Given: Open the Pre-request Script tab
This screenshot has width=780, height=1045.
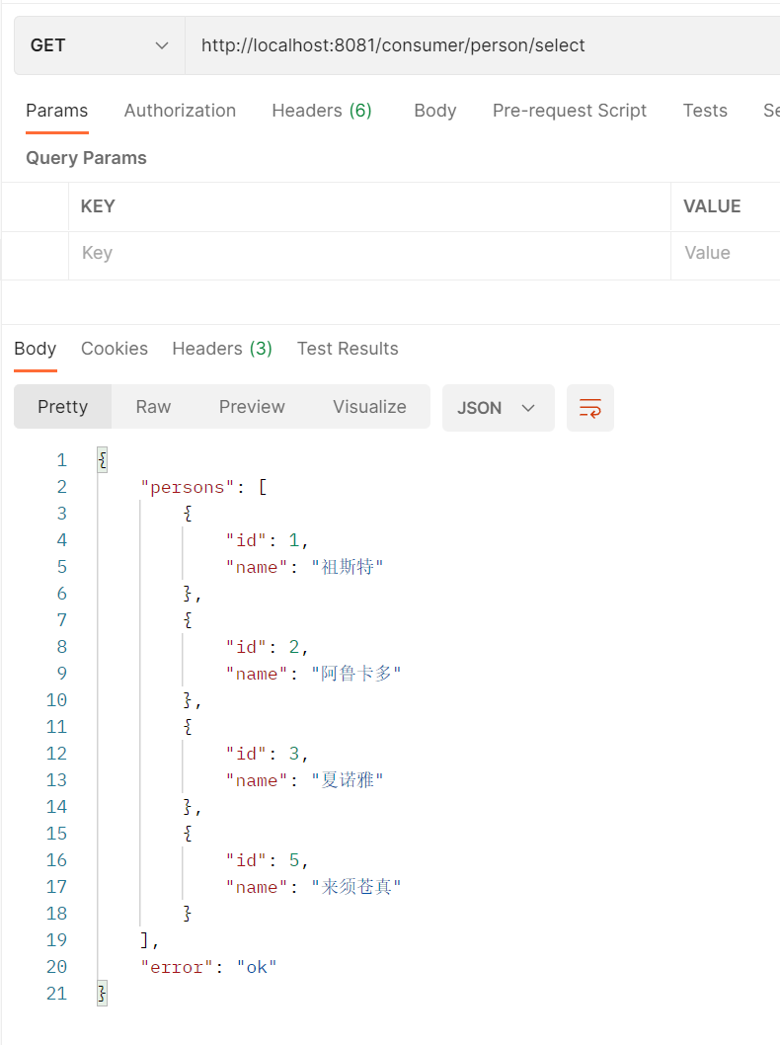Looking at the screenshot, I should [x=570, y=111].
